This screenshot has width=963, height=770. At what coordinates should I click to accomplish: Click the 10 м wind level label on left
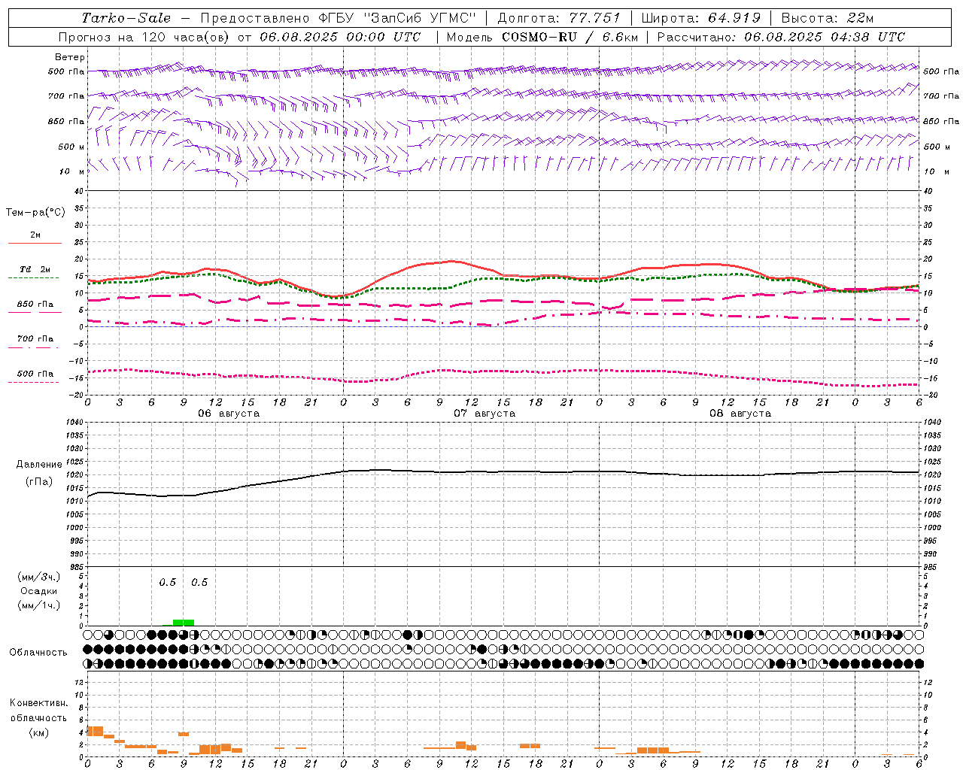tap(71, 172)
